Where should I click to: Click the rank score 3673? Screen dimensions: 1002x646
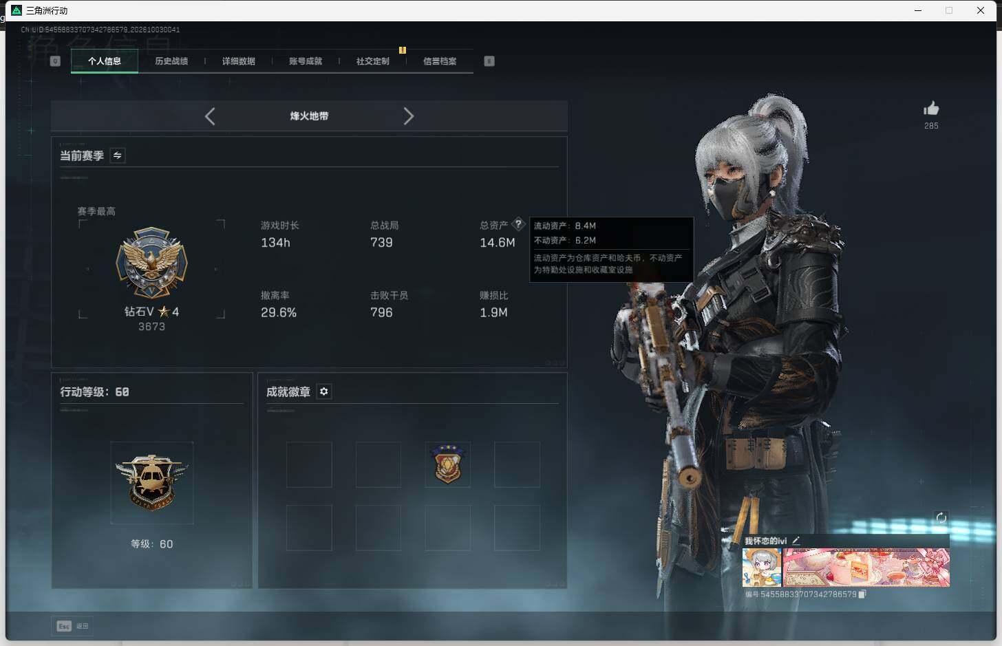coord(151,327)
